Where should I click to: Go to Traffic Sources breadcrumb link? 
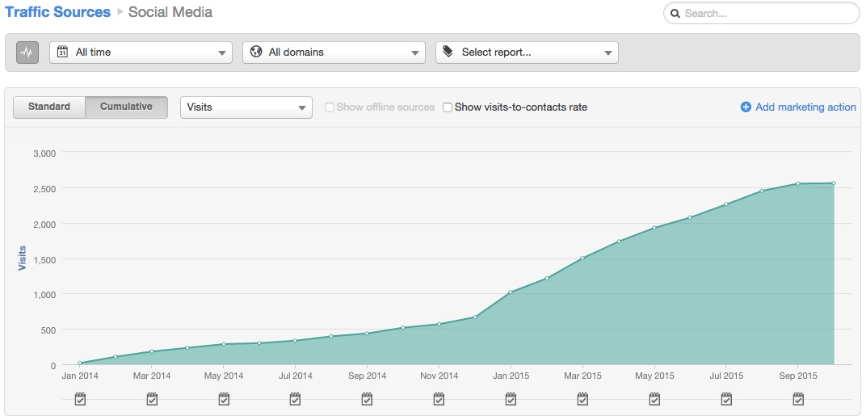click(58, 12)
